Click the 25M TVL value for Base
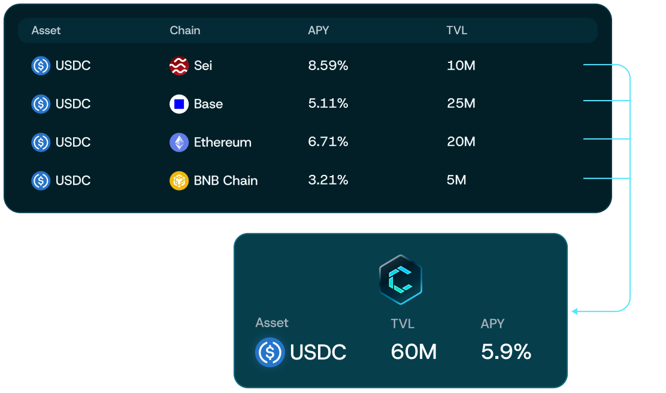The height and width of the screenshot is (393, 666). pos(461,104)
